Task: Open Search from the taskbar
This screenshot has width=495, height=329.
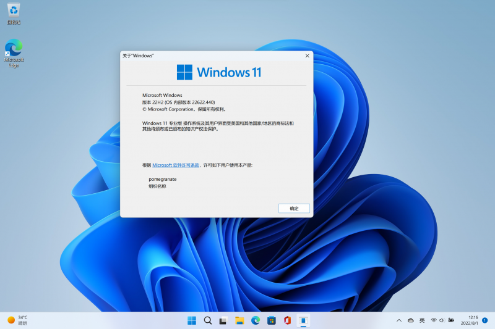Action: click(x=208, y=320)
